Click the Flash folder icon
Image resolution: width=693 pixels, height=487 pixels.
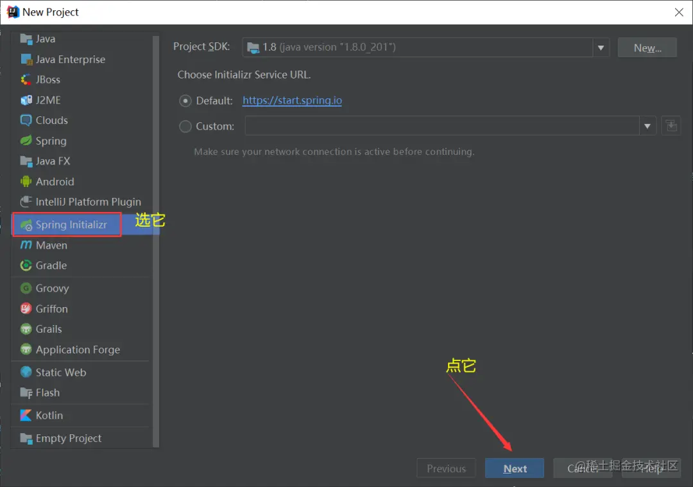coord(26,393)
